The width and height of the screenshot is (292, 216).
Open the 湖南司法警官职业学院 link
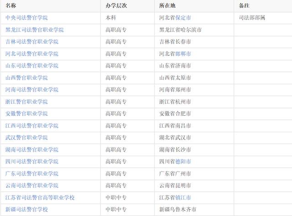[x=32, y=149]
